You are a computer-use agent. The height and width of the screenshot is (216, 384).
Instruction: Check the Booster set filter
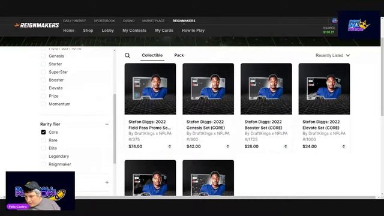point(43,80)
